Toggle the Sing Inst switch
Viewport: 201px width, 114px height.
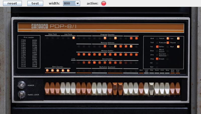[178, 89]
